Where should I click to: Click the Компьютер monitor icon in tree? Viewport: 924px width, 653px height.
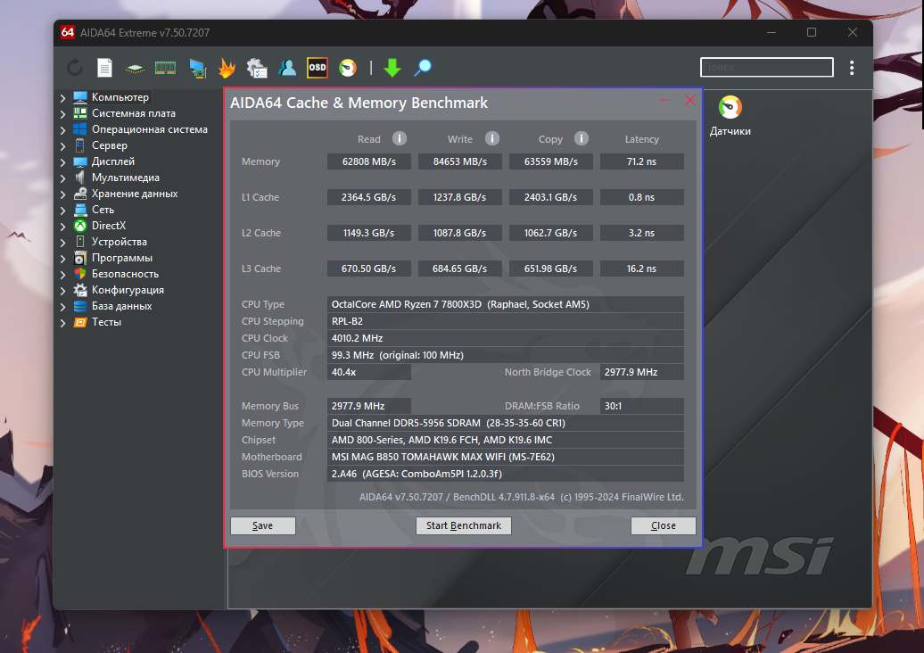pyautogui.click(x=80, y=97)
